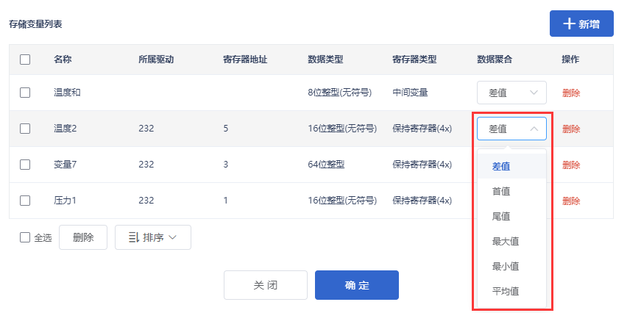641x313 pixels.
Task: Click the 确定 confirm button
Action: point(356,285)
